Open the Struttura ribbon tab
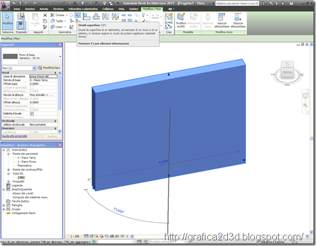 click(58, 9)
